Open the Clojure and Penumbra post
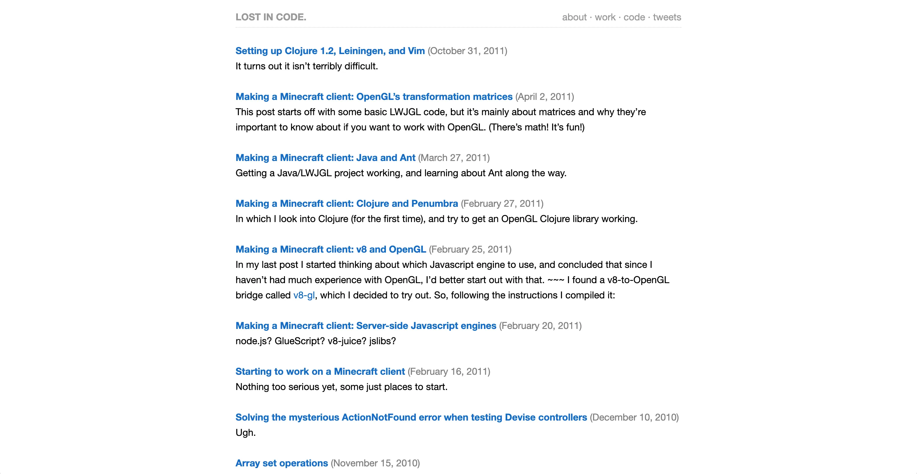 coord(346,203)
